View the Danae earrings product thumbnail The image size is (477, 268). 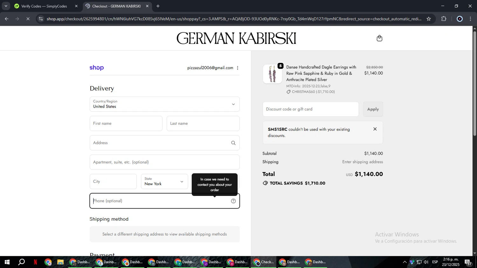pyautogui.click(x=272, y=74)
